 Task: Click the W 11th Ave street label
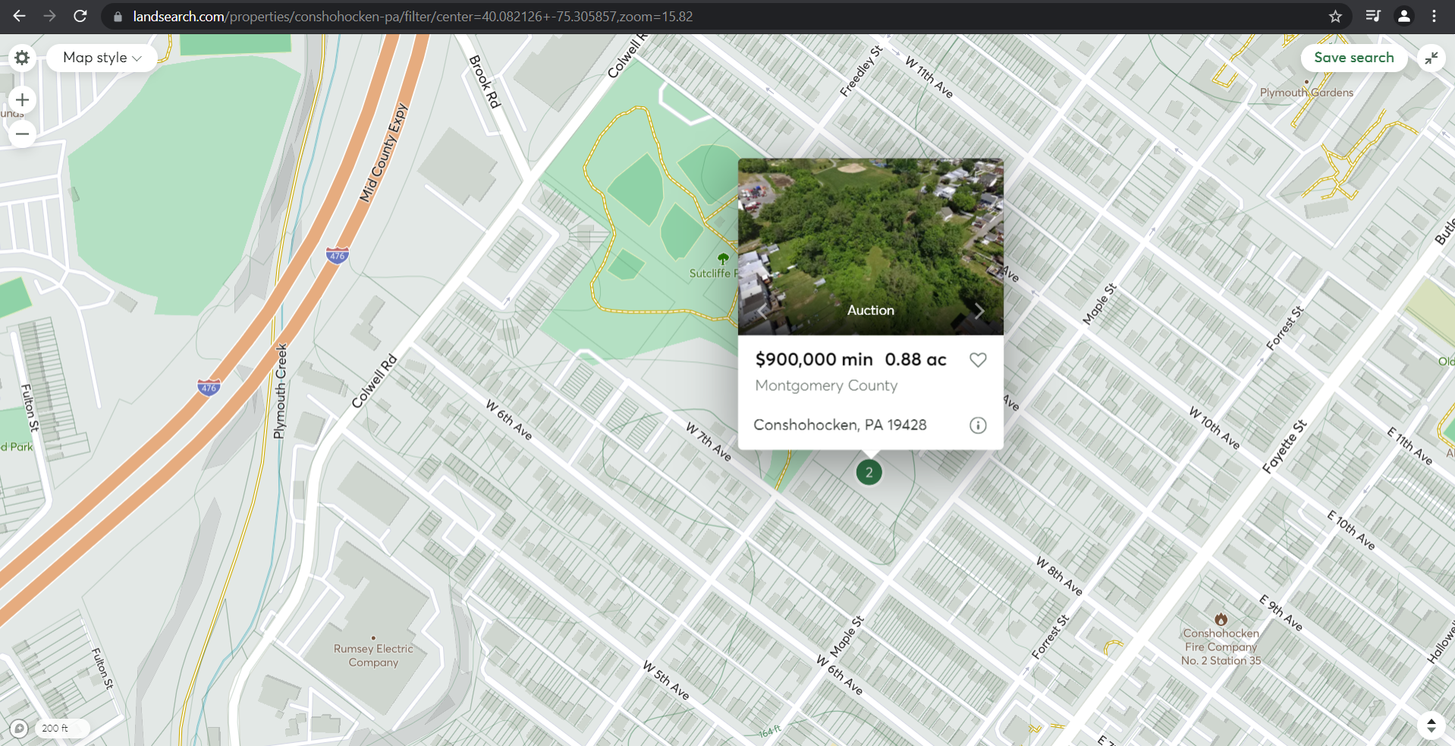[x=929, y=77]
